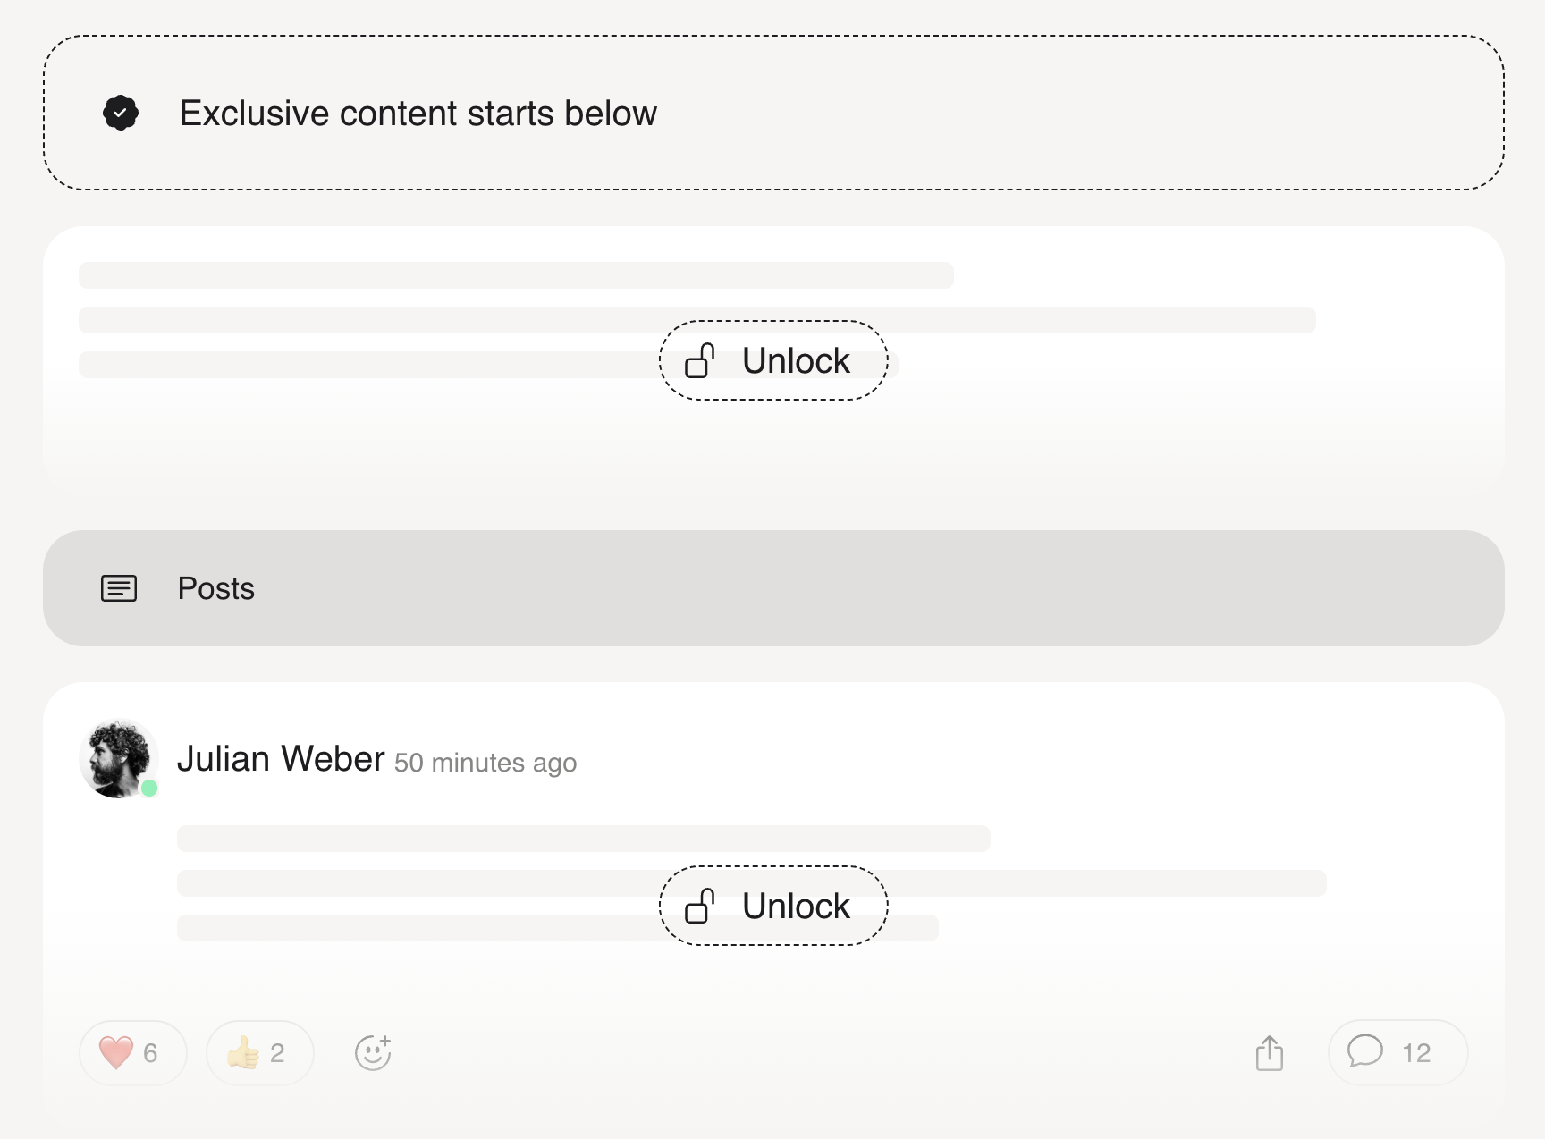Toggle the thumbs up reaction with 2
1545x1139 pixels.
(260, 1053)
